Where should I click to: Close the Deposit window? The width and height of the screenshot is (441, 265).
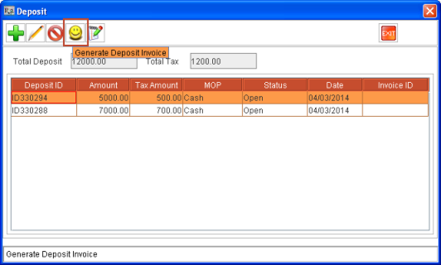click(429, 10)
